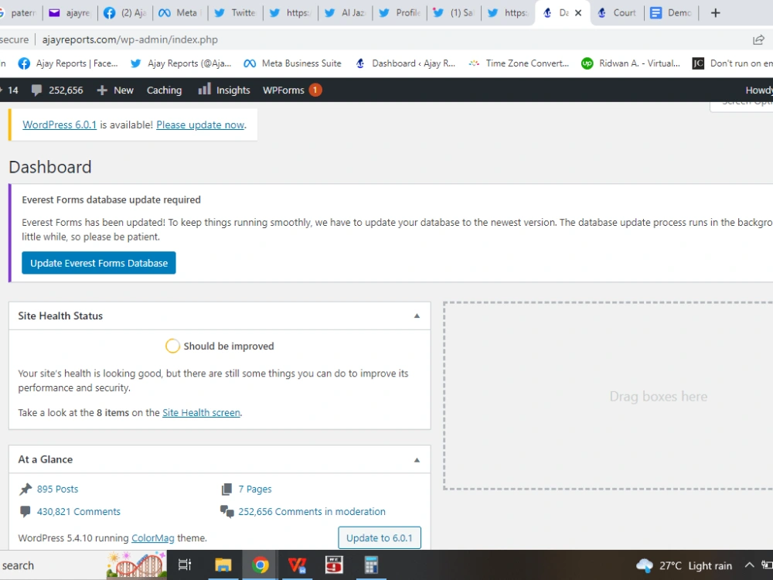Open the Site Health screen link
Image resolution: width=773 pixels, height=580 pixels.
tap(201, 412)
